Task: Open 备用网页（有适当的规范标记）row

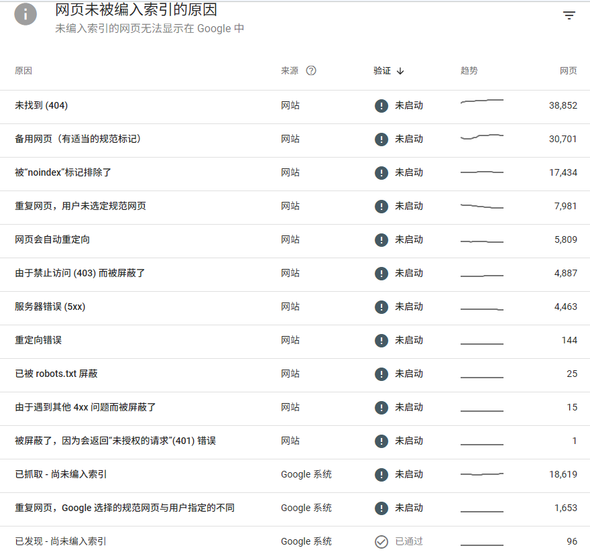Action: (295, 140)
